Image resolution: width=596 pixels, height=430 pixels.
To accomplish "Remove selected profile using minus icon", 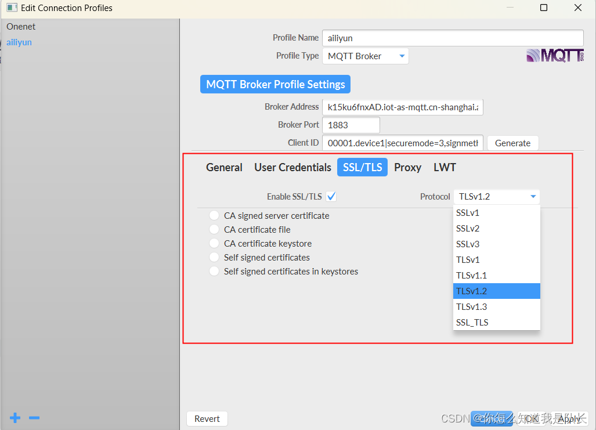I will 34,417.
